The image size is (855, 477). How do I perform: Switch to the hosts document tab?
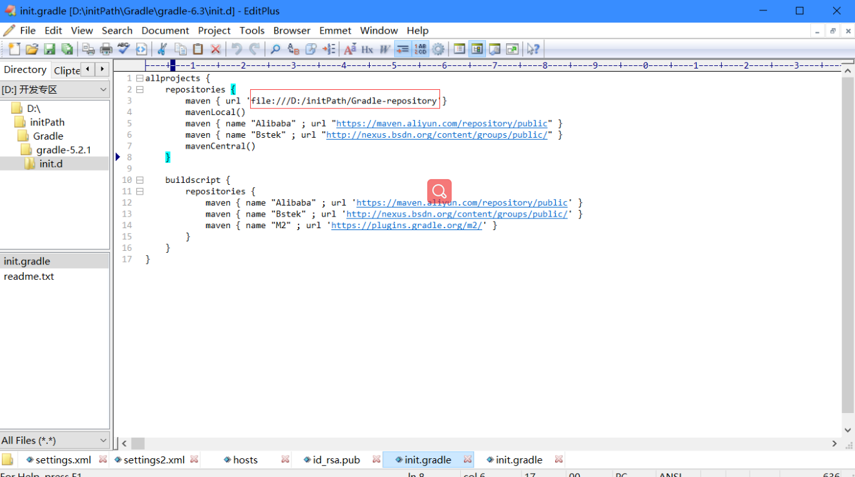pos(245,460)
